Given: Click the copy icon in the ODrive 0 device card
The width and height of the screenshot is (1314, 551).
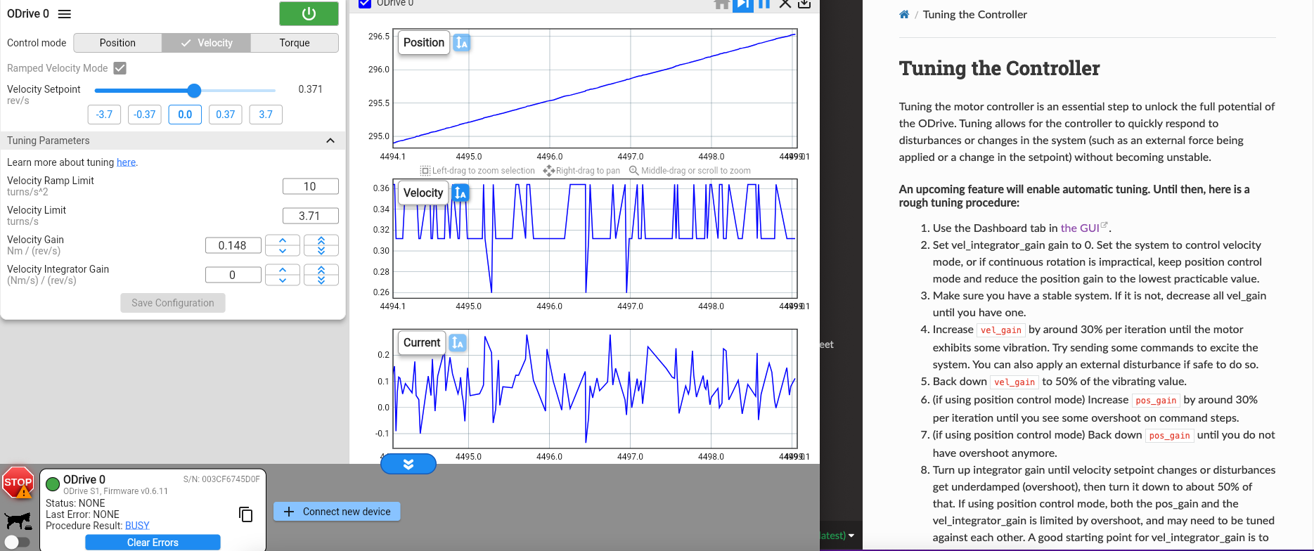Looking at the screenshot, I should coord(245,514).
